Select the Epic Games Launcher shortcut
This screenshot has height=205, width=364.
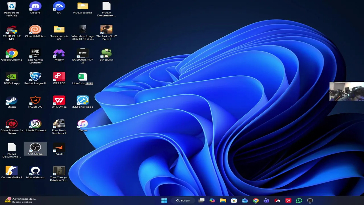[35, 56]
